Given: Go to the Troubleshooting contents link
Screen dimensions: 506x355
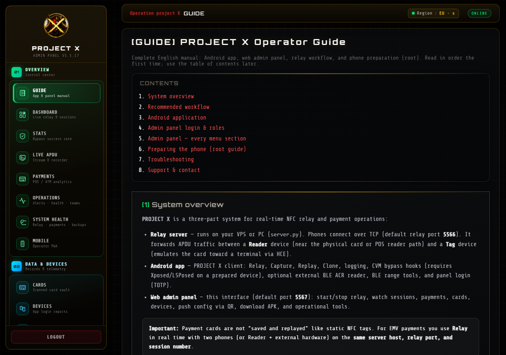Looking at the screenshot, I should pyautogui.click(x=171, y=159).
